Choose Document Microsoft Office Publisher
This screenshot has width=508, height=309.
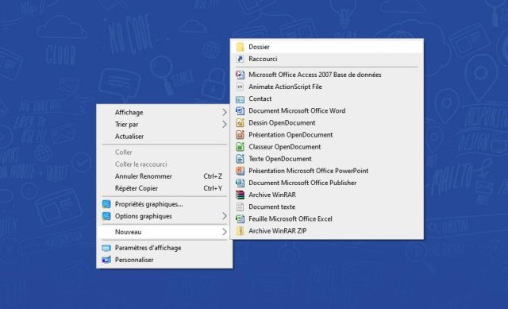(327, 183)
